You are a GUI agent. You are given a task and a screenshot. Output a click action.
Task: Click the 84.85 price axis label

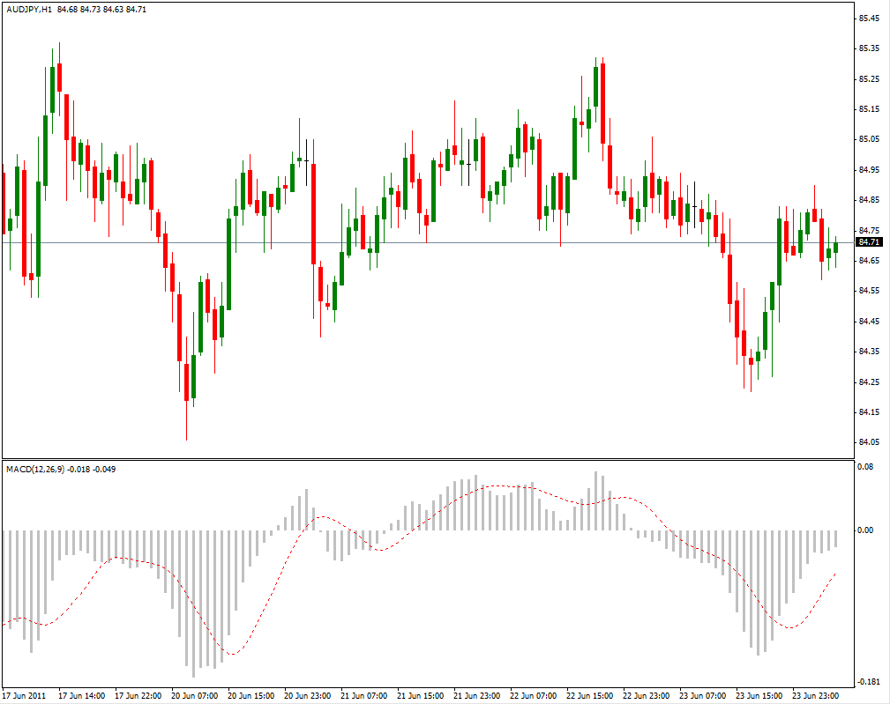click(x=869, y=199)
